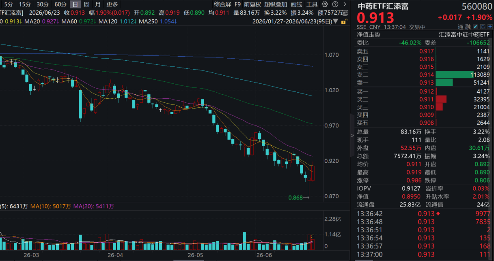Viewport: 494px width, 261px height.
Task: Click the 综合屏 button
Action: tap(223, 4)
